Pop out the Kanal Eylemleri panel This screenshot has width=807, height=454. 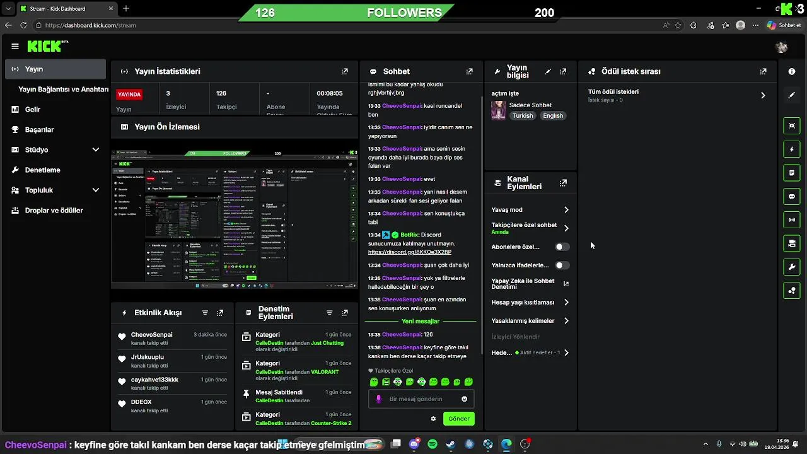563,183
